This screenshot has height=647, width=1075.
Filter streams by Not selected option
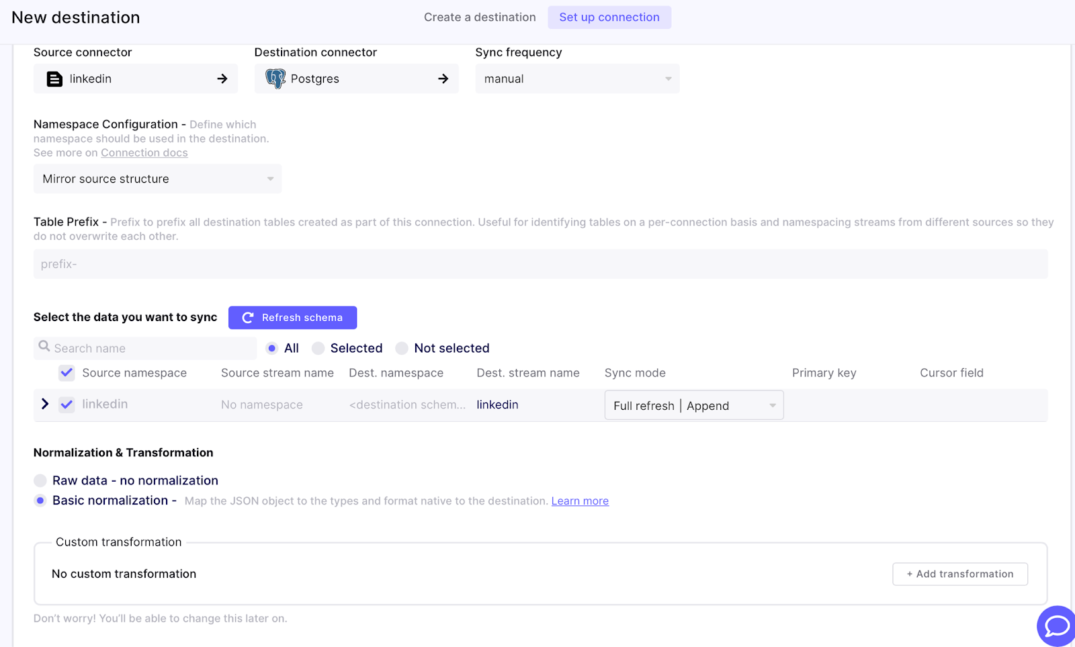[x=402, y=348]
